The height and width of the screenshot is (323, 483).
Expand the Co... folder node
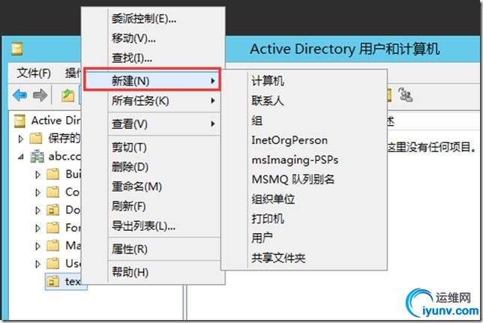pyautogui.click(x=37, y=193)
